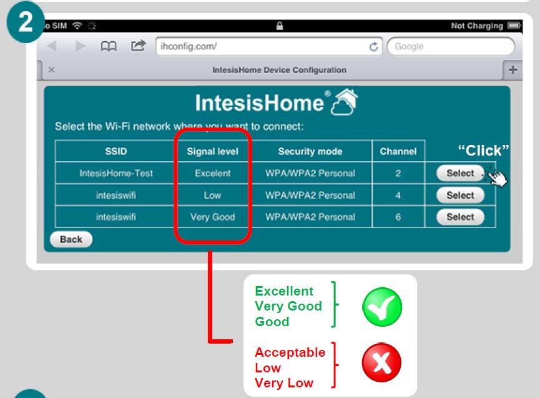Reload the page with refresh icon
Screen dimensions: 540x398
pos(374,46)
